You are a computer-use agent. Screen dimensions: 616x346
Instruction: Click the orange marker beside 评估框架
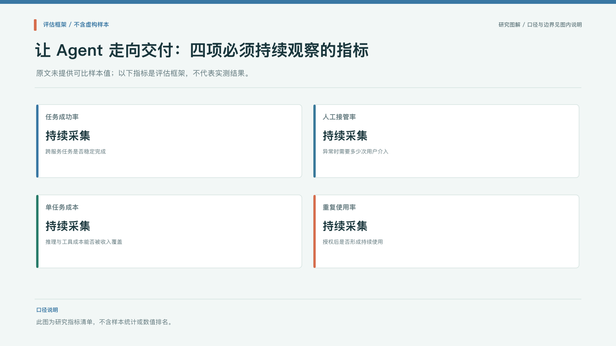35,25
